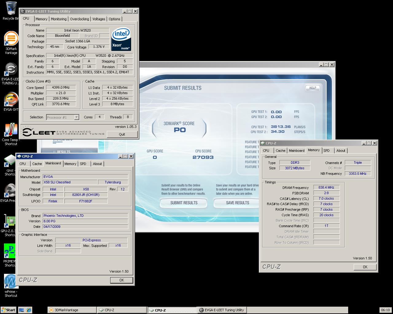Open HELP in 3DMark Vantage
Viewport: 393px width, 314px height.
coord(313,88)
